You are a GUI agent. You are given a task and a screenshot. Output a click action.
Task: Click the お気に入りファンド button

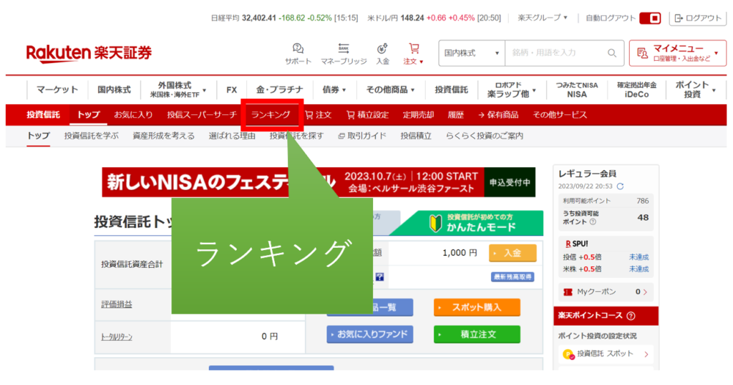click(x=369, y=334)
